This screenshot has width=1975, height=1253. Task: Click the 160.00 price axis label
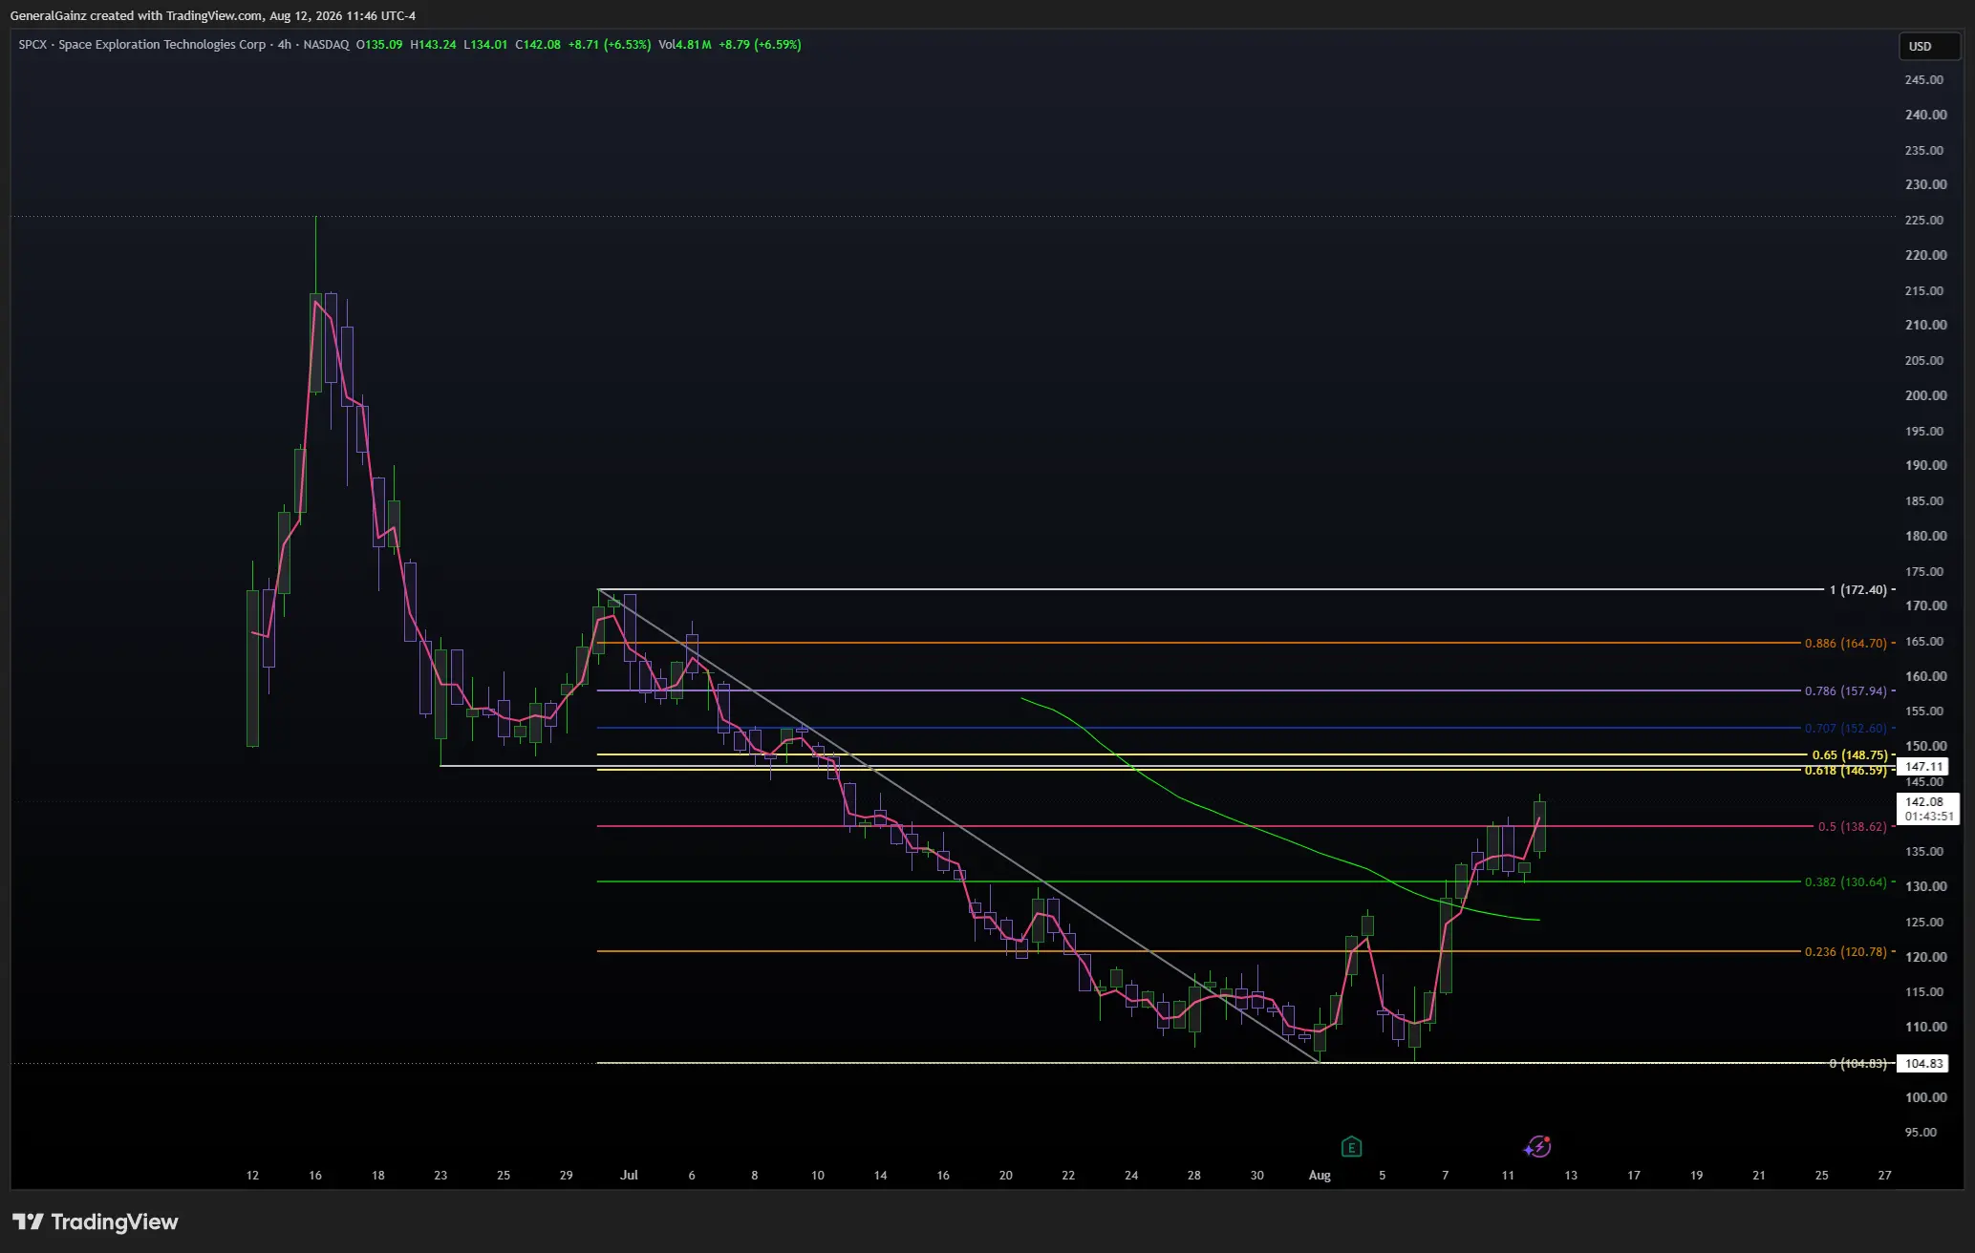point(1925,676)
